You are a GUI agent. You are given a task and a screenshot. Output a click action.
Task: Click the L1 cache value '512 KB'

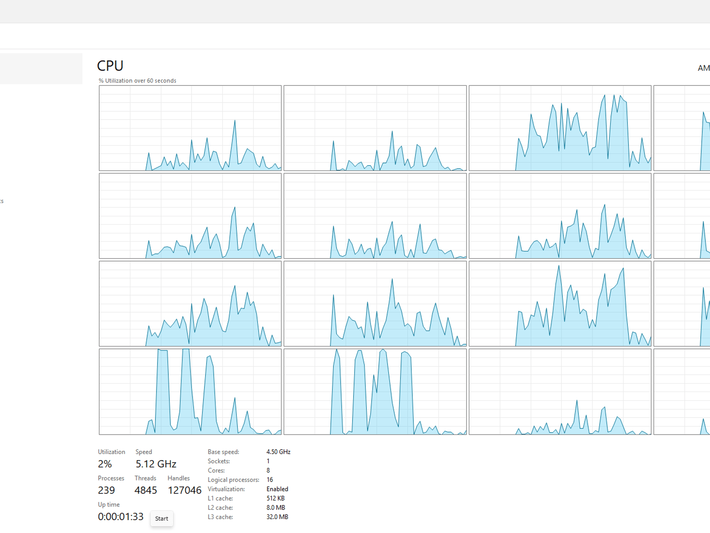pyautogui.click(x=276, y=498)
